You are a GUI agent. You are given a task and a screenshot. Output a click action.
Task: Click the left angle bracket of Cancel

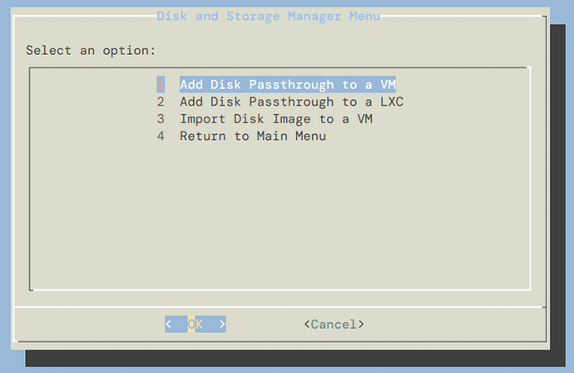pos(307,324)
